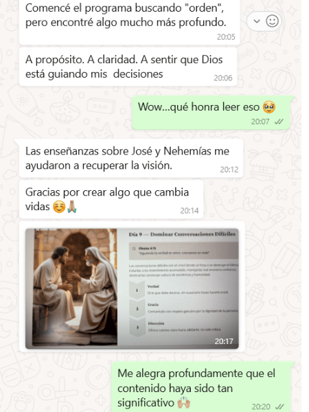Viewport: 309px width, 412px height.
Task: Click the teary-eyed emoji in Wow message
Action: pyautogui.click(x=268, y=107)
